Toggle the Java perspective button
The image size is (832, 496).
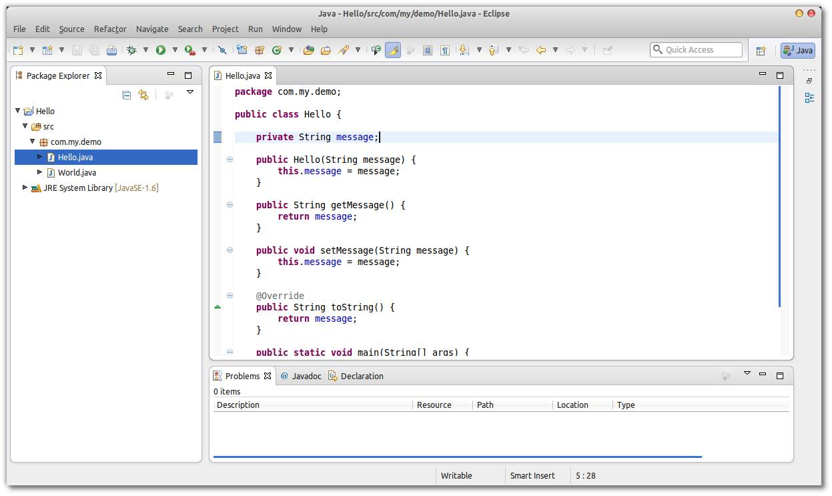798,50
